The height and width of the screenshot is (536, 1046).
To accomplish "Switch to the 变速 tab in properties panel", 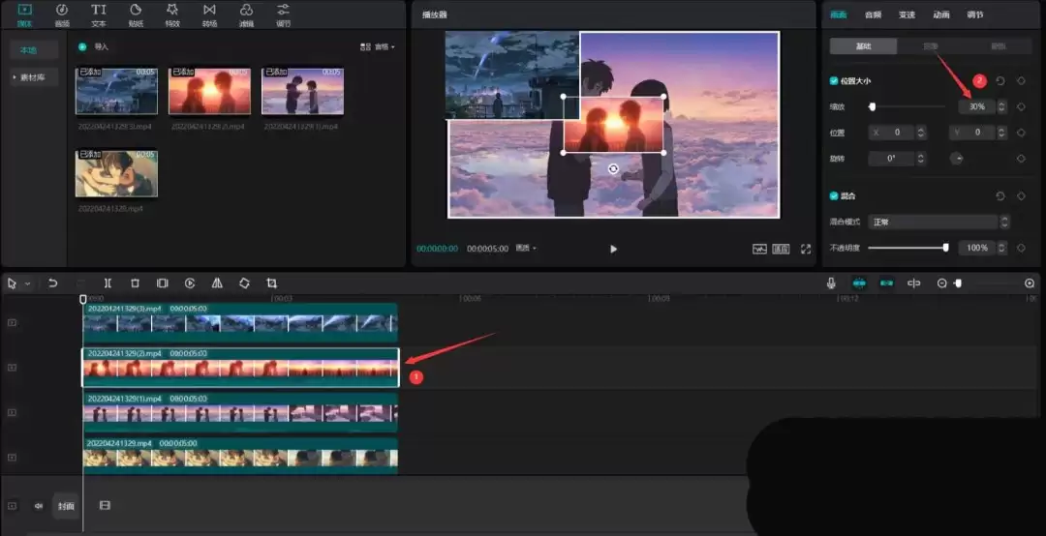I will [907, 15].
